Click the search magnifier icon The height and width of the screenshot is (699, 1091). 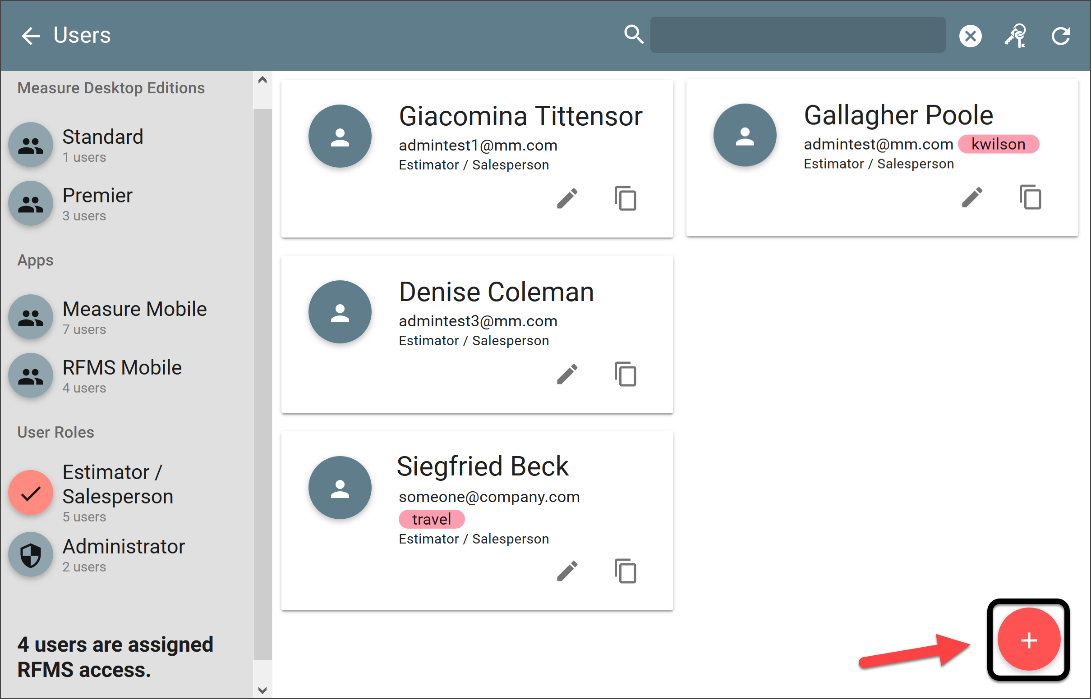click(634, 35)
